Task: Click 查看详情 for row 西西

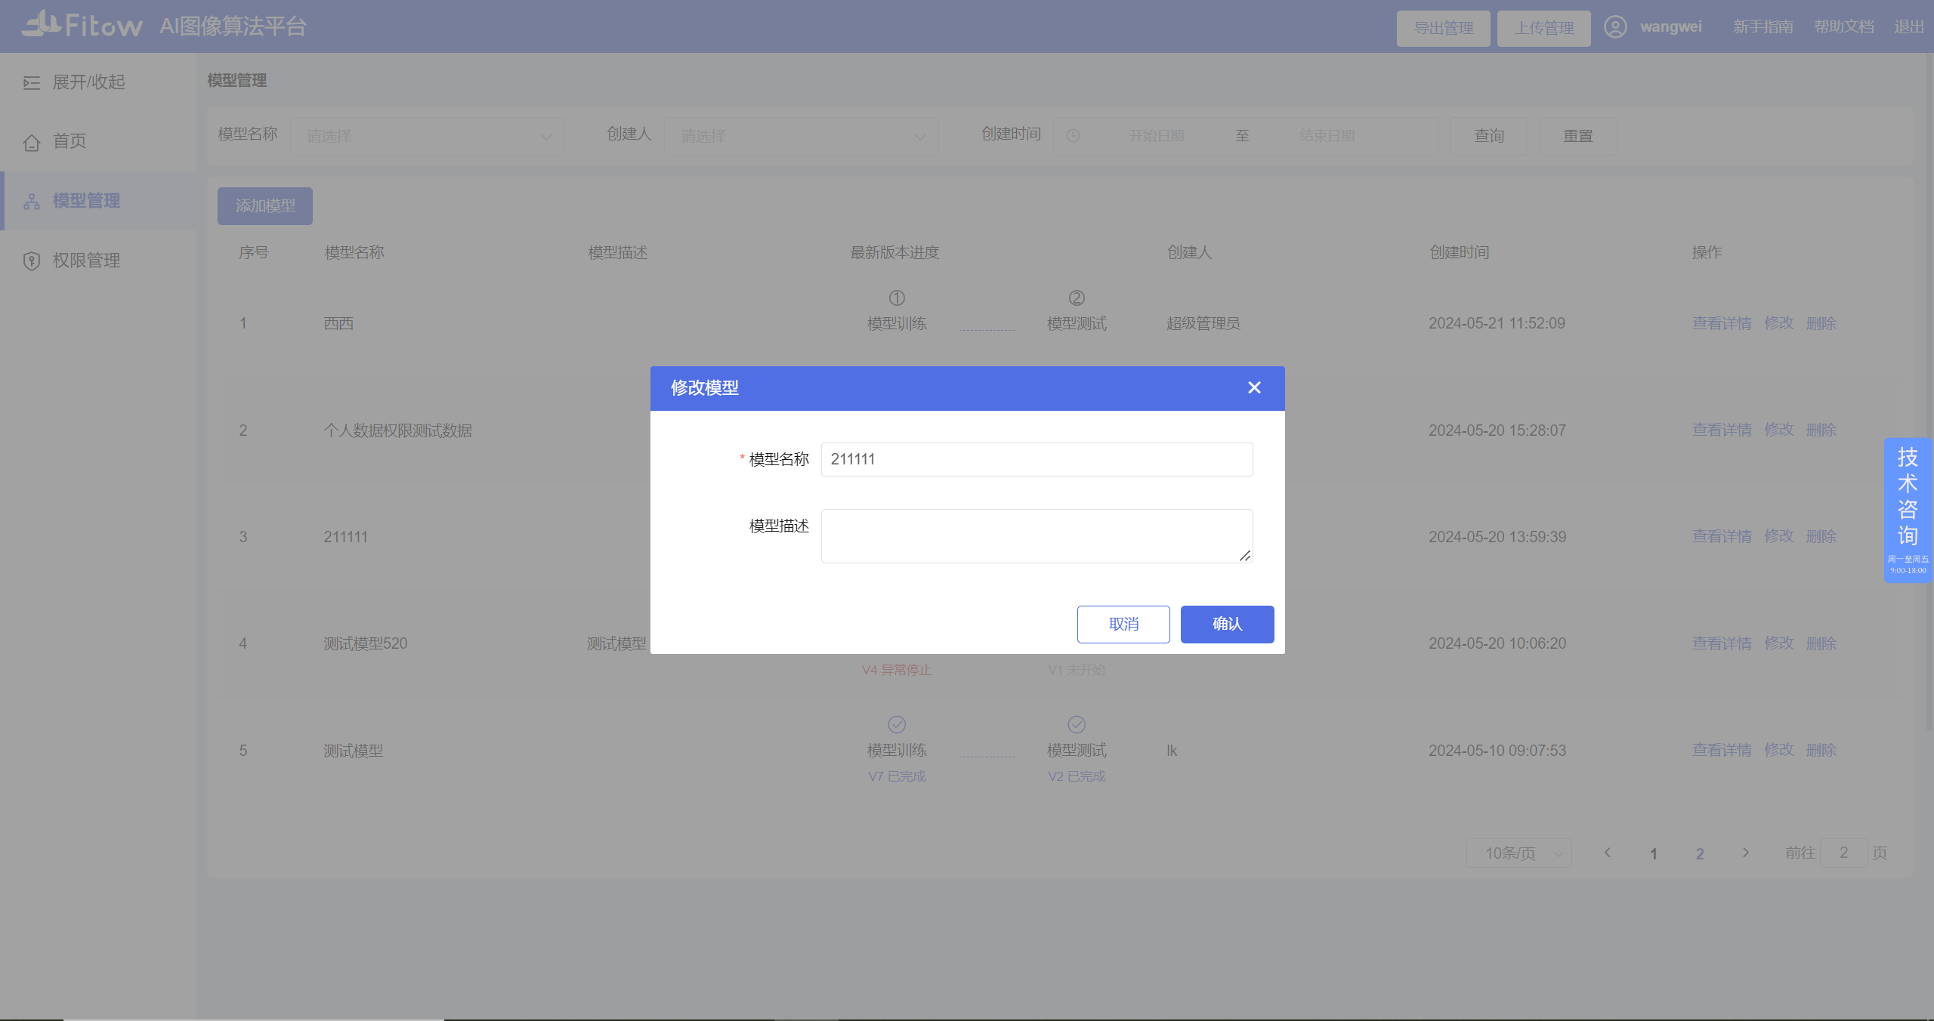Action: [x=1722, y=323]
